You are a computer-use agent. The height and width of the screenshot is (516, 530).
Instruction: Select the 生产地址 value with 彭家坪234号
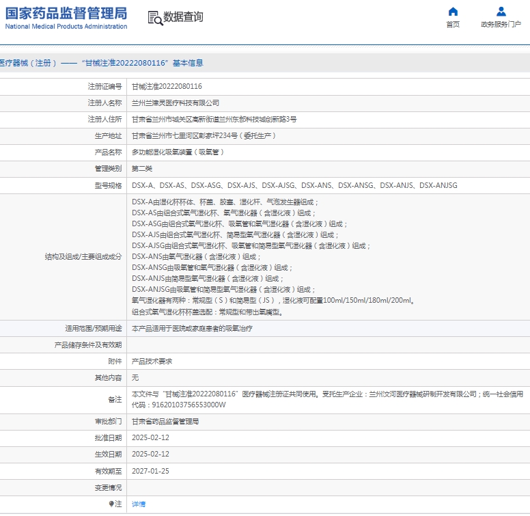(204, 135)
